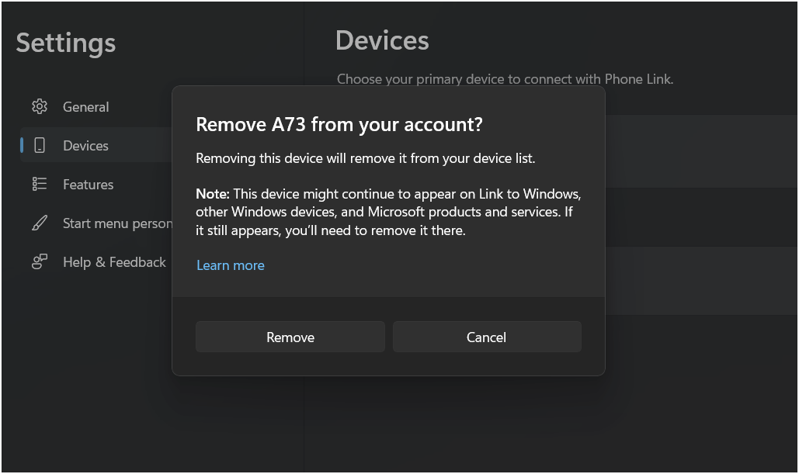Select Devices label in sidebar
The height and width of the screenshot is (474, 799).
point(85,146)
